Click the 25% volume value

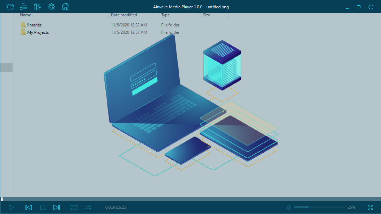351,207
